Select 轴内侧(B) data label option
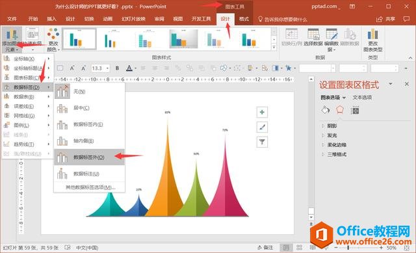Image resolution: width=416 pixels, height=253 pixels. click(x=89, y=140)
